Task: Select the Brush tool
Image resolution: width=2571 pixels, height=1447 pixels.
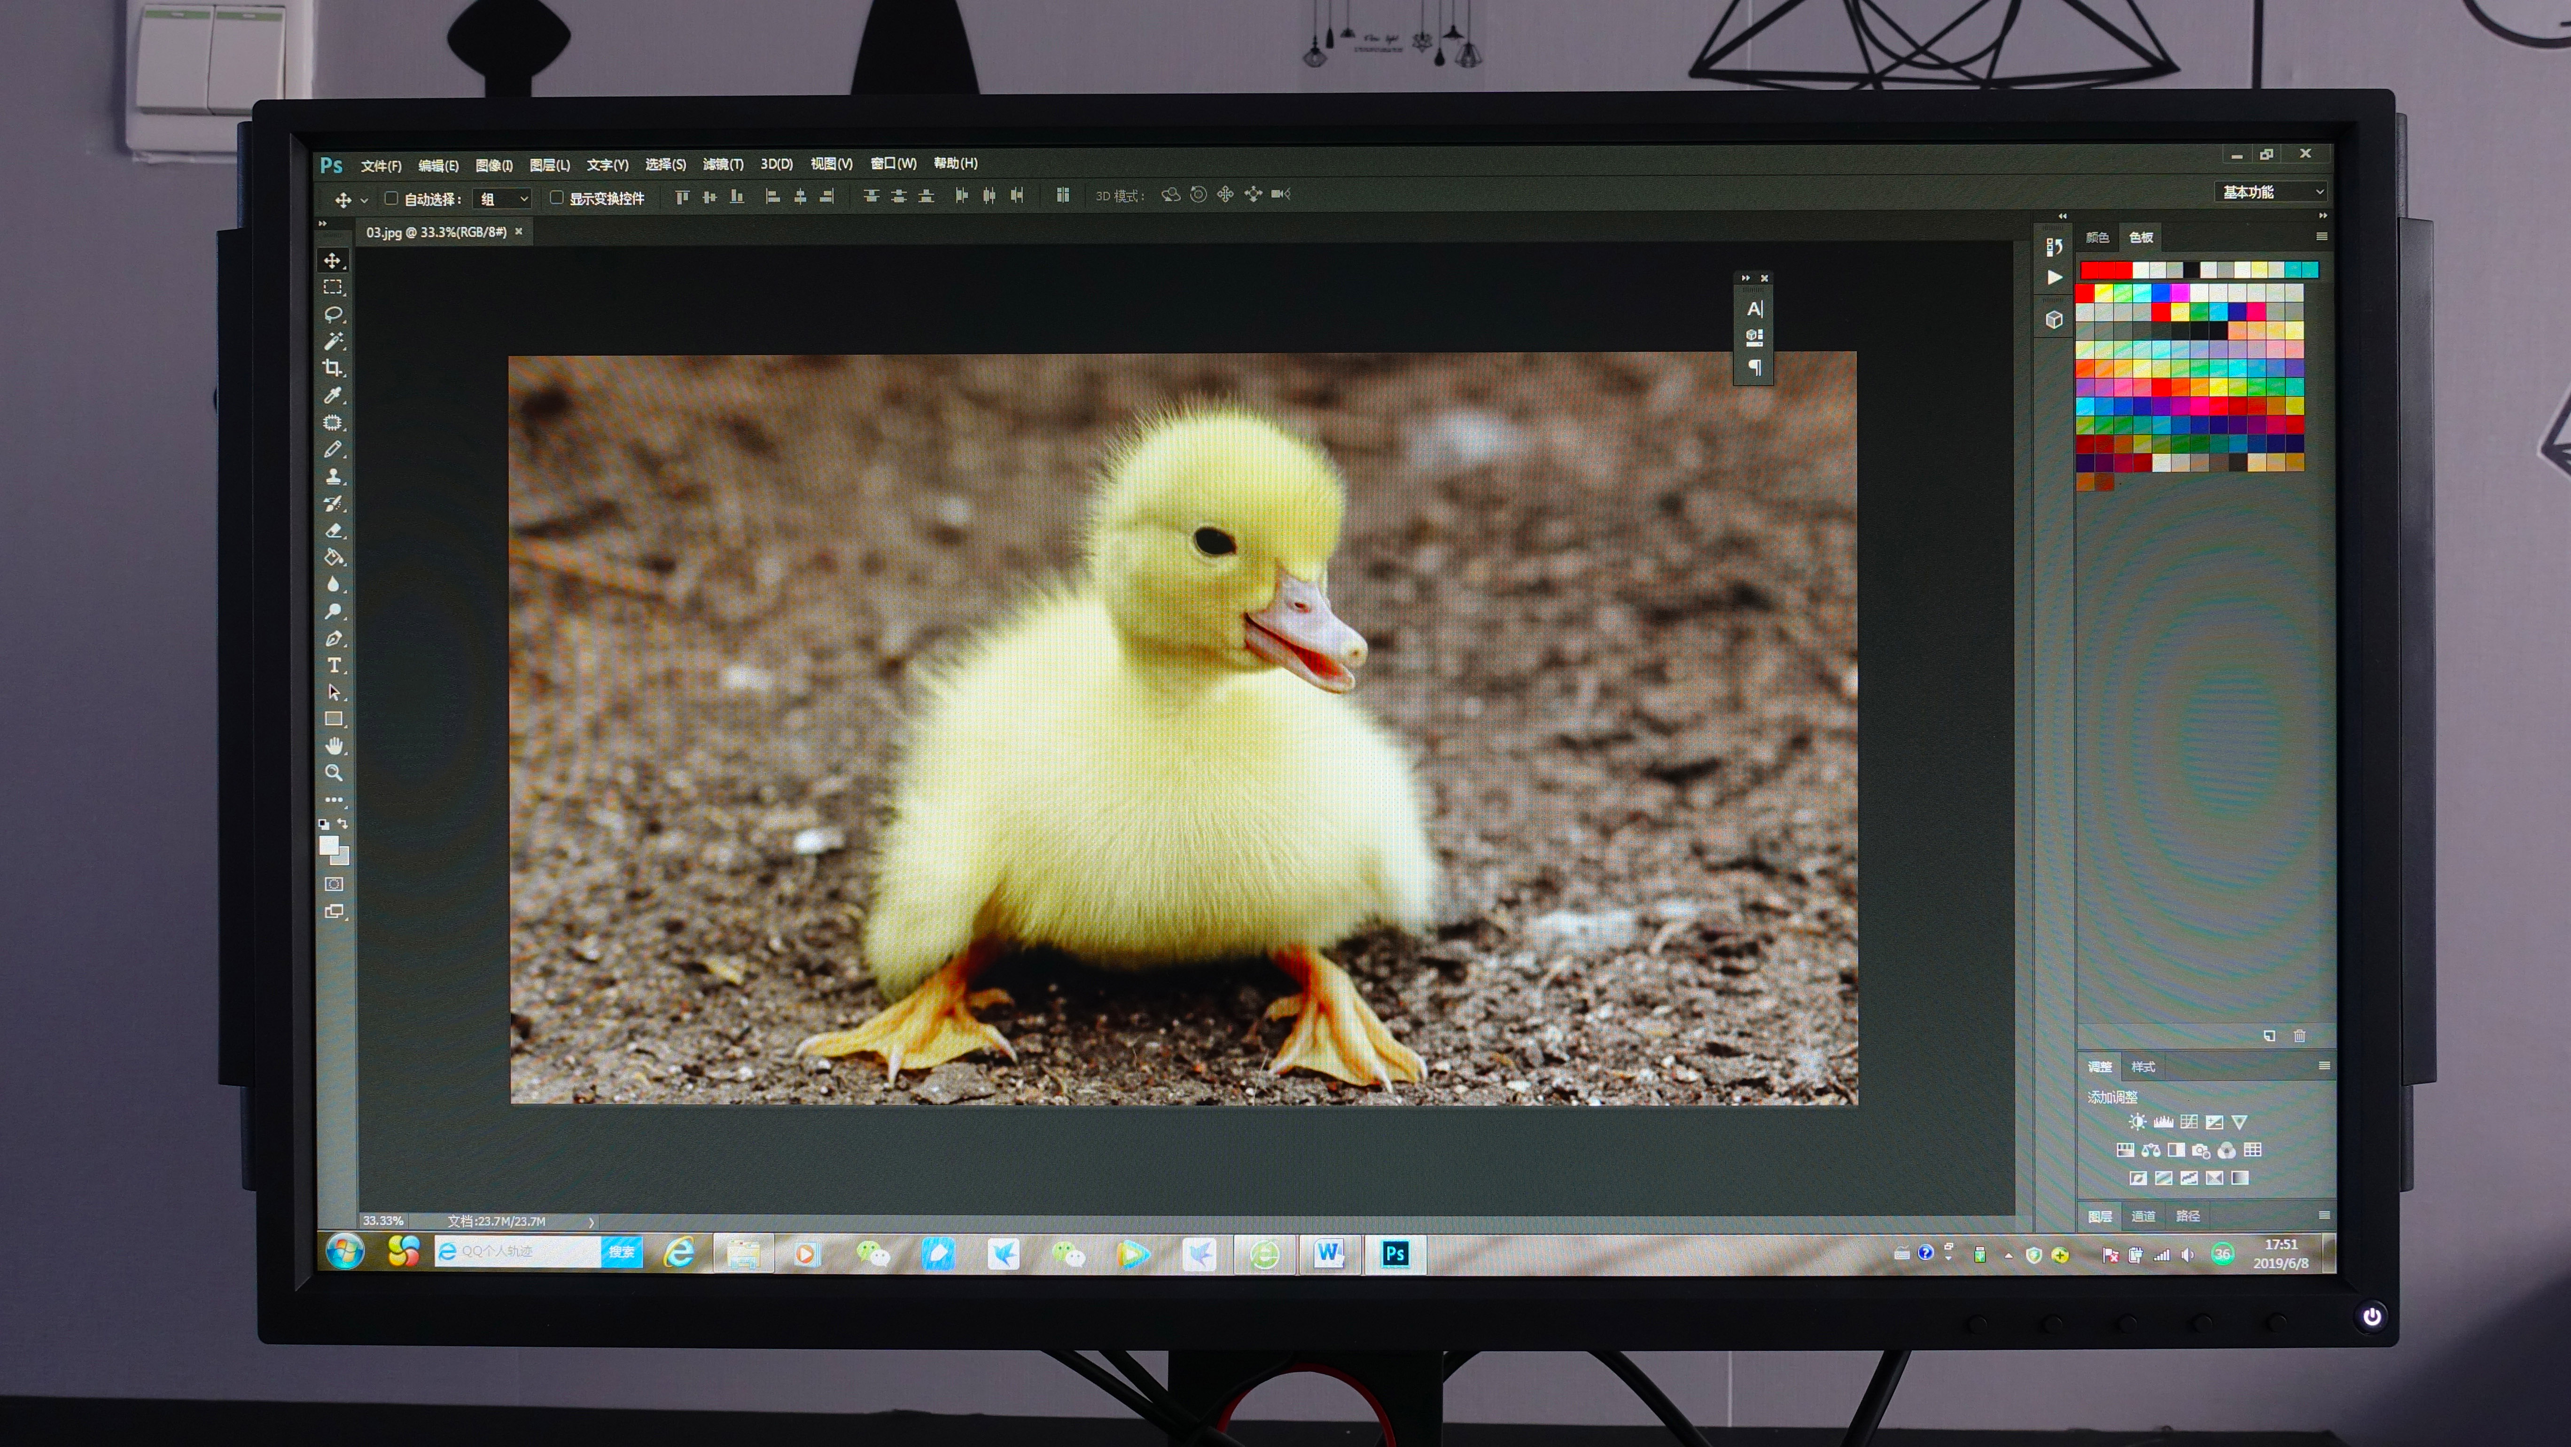Action: [332, 449]
